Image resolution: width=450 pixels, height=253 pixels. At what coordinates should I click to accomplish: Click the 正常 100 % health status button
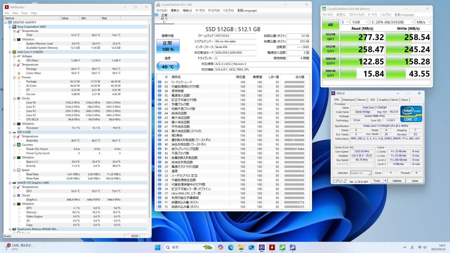point(168,46)
